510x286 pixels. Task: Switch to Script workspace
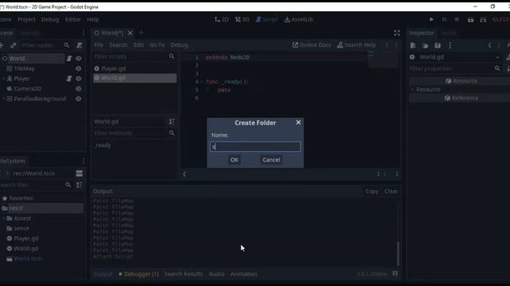(x=267, y=19)
